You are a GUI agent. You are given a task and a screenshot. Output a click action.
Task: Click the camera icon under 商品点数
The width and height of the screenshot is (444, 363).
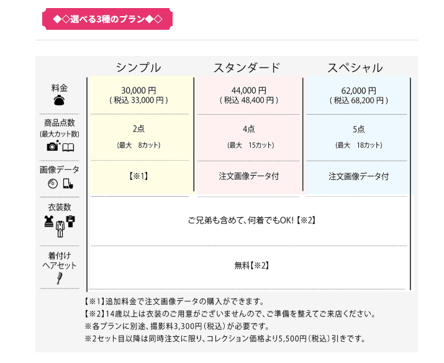click(x=53, y=145)
